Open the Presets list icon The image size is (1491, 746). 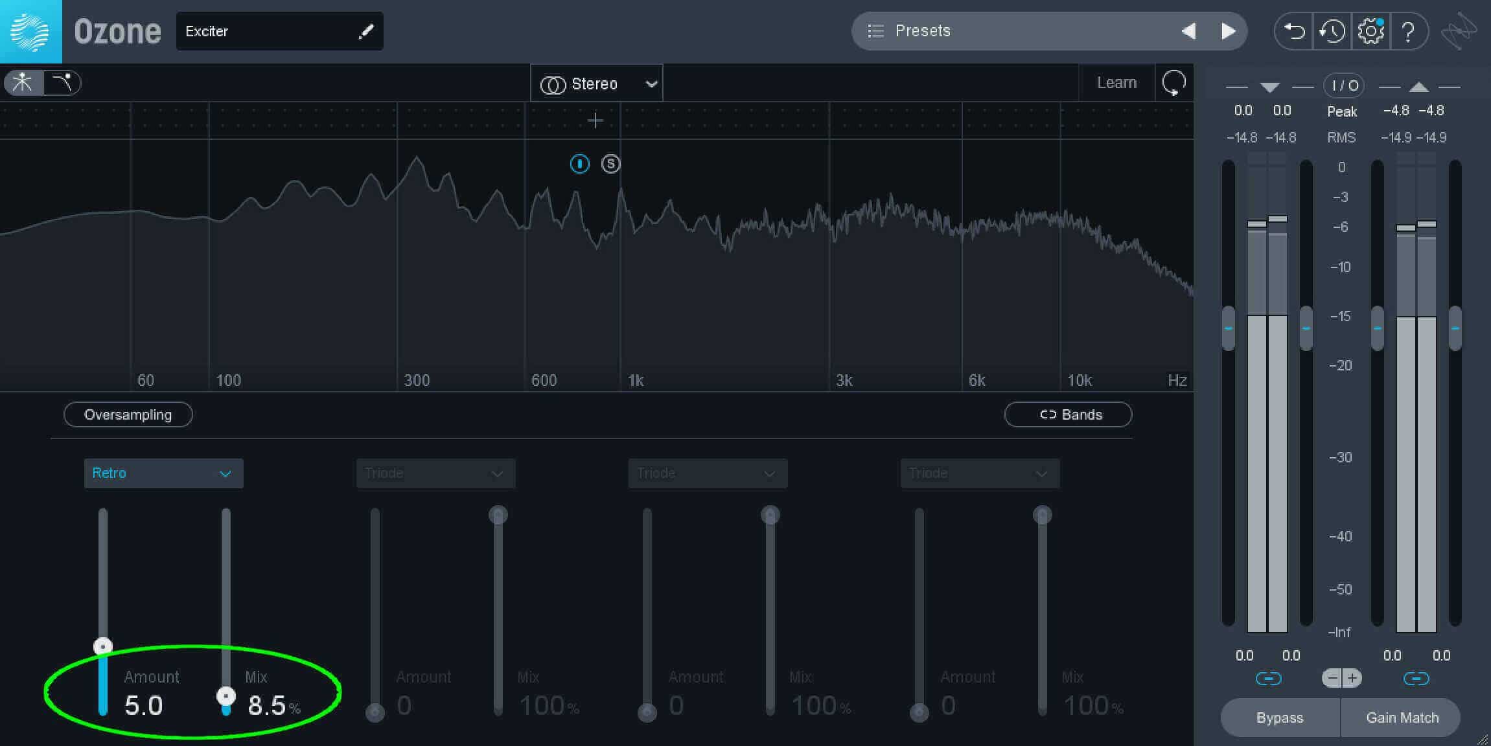pos(875,31)
